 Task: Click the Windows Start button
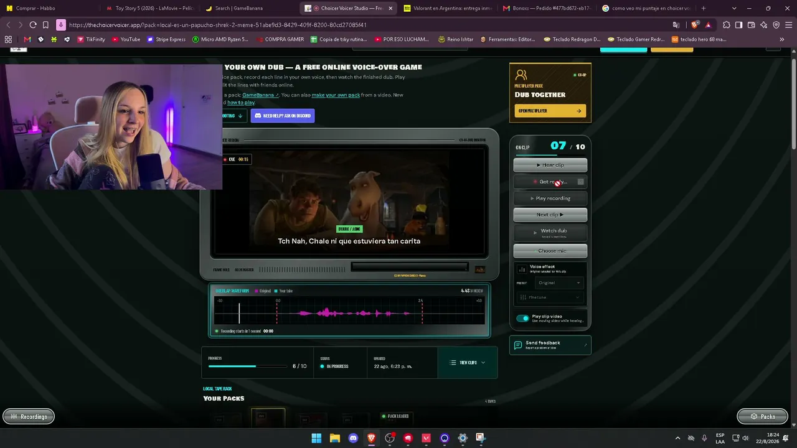click(x=316, y=438)
